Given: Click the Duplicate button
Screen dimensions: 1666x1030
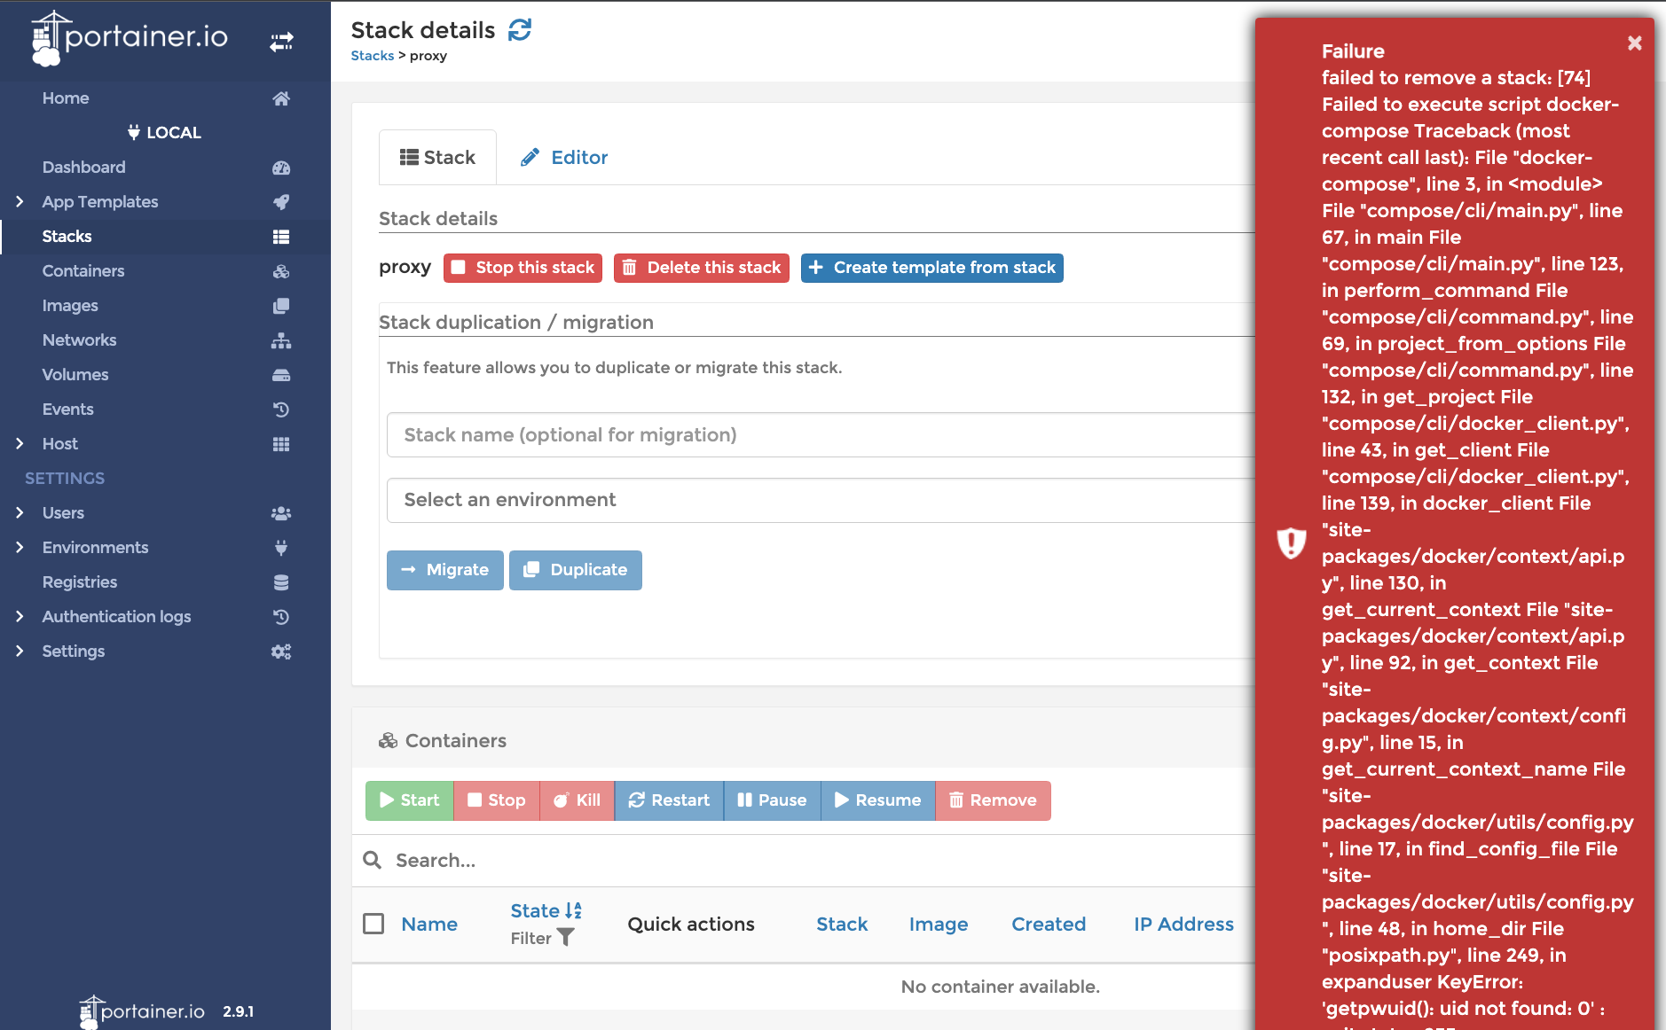Looking at the screenshot, I should coord(576,570).
